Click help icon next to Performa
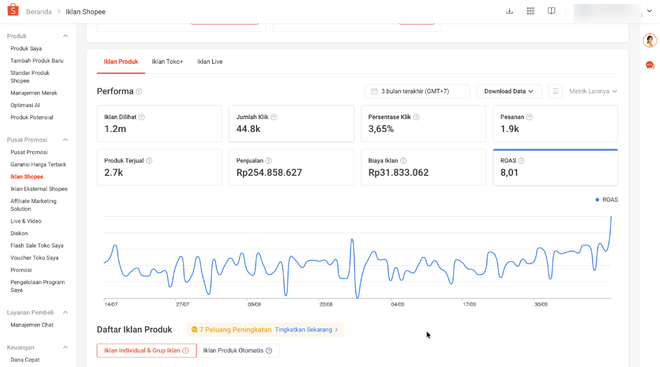This screenshot has width=660, height=367. pyautogui.click(x=139, y=91)
